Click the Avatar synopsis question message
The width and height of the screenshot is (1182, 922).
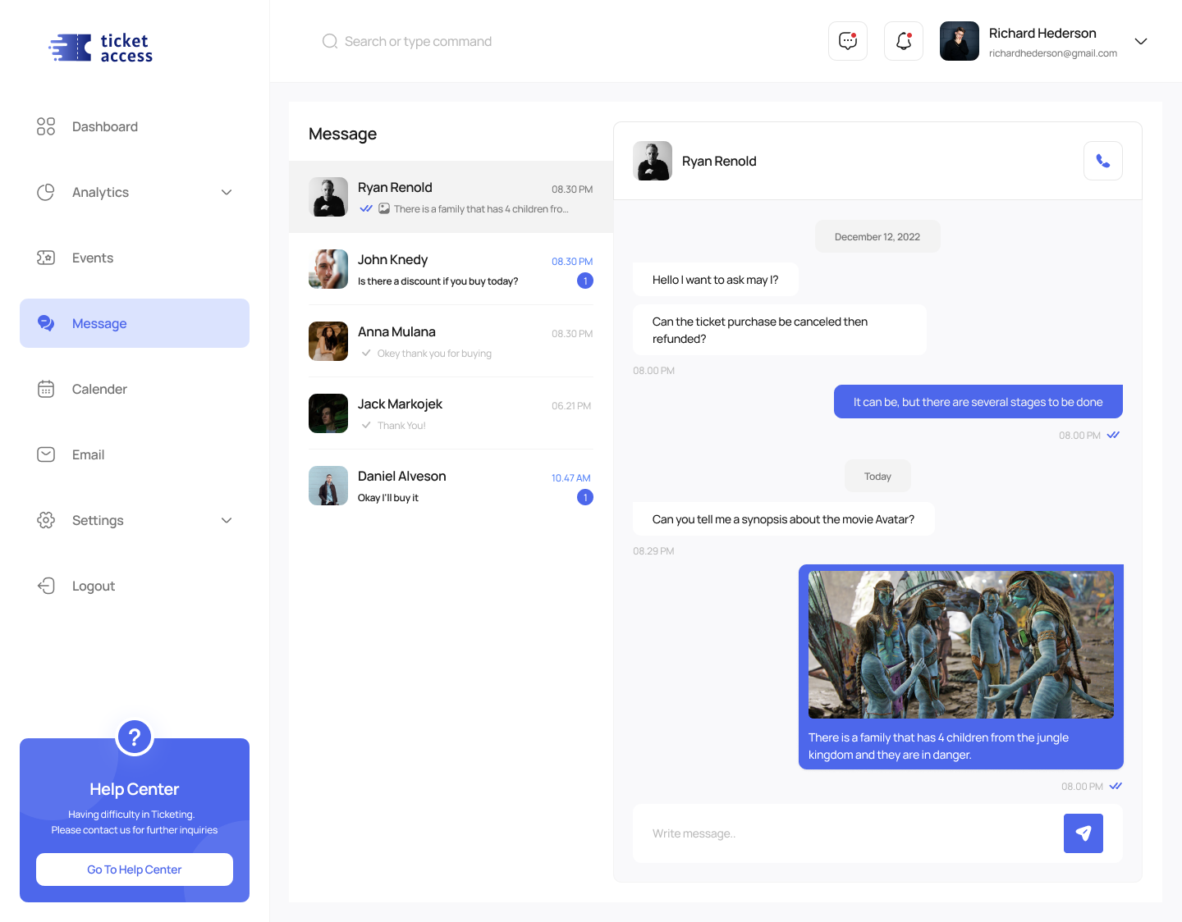point(783,519)
